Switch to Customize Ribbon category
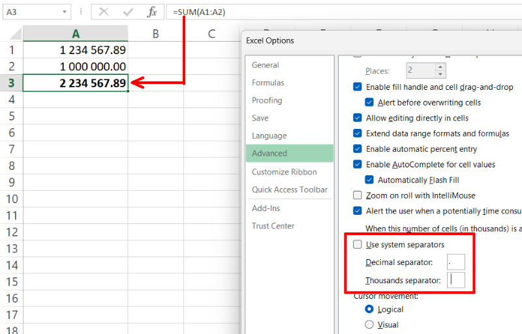This screenshot has height=334, width=522. click(284, 172)
